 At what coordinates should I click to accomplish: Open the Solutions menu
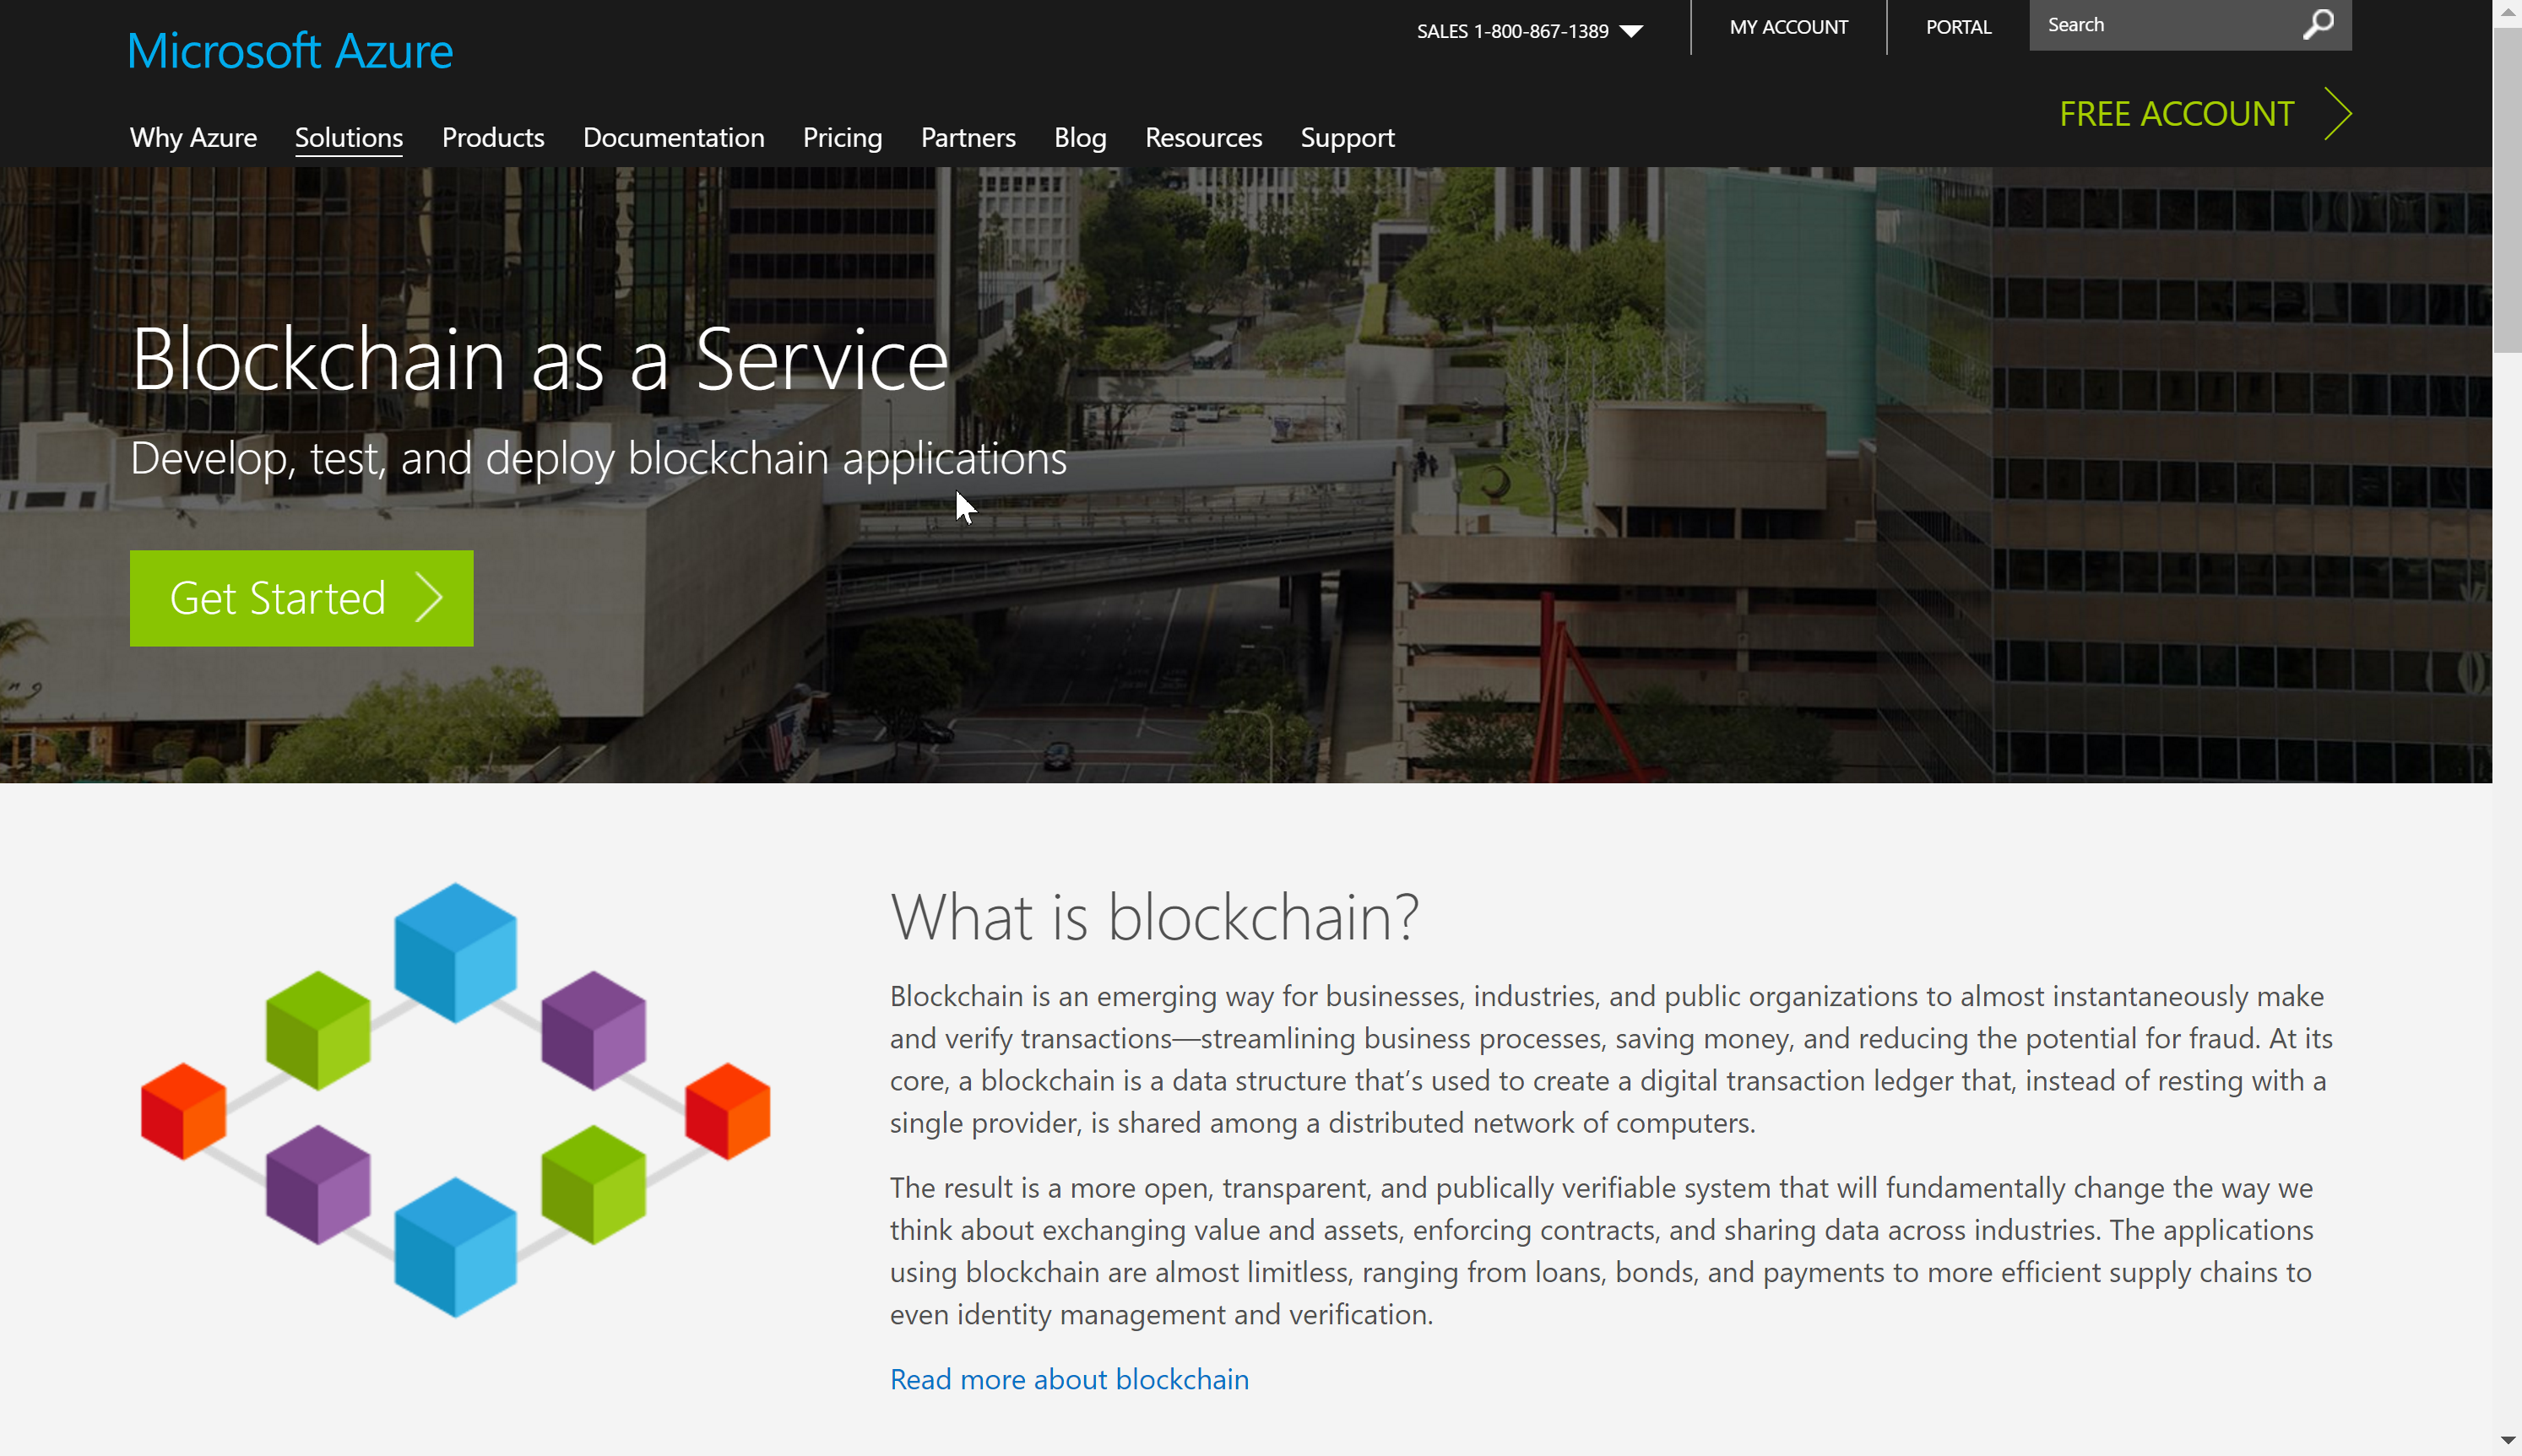[348, 138]
